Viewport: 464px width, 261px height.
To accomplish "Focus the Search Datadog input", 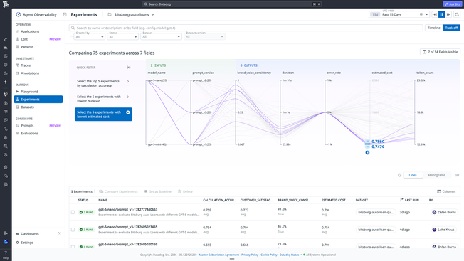I will [x=232, y=4].
